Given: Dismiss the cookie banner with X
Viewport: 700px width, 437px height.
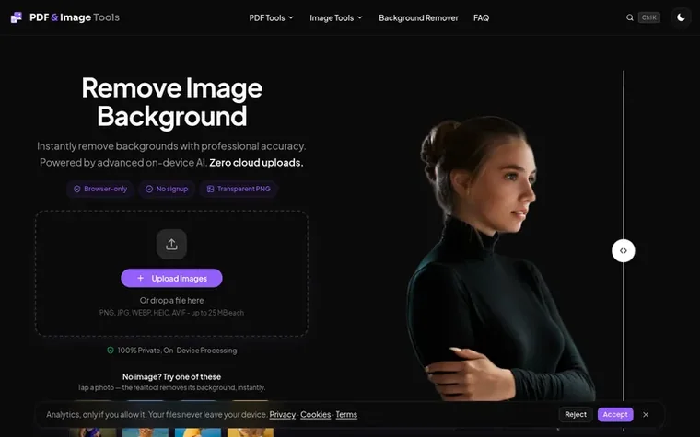Looking at the screenshot, I should (x=646, y=415).
